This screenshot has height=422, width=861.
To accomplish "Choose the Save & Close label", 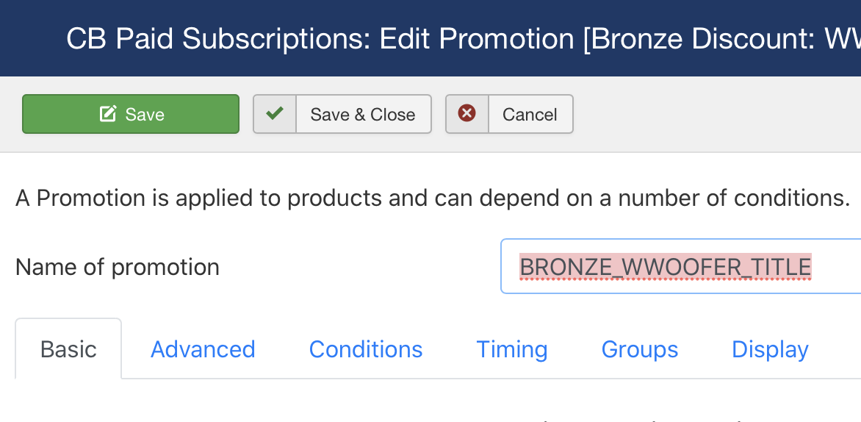I will tap(363, 114).
